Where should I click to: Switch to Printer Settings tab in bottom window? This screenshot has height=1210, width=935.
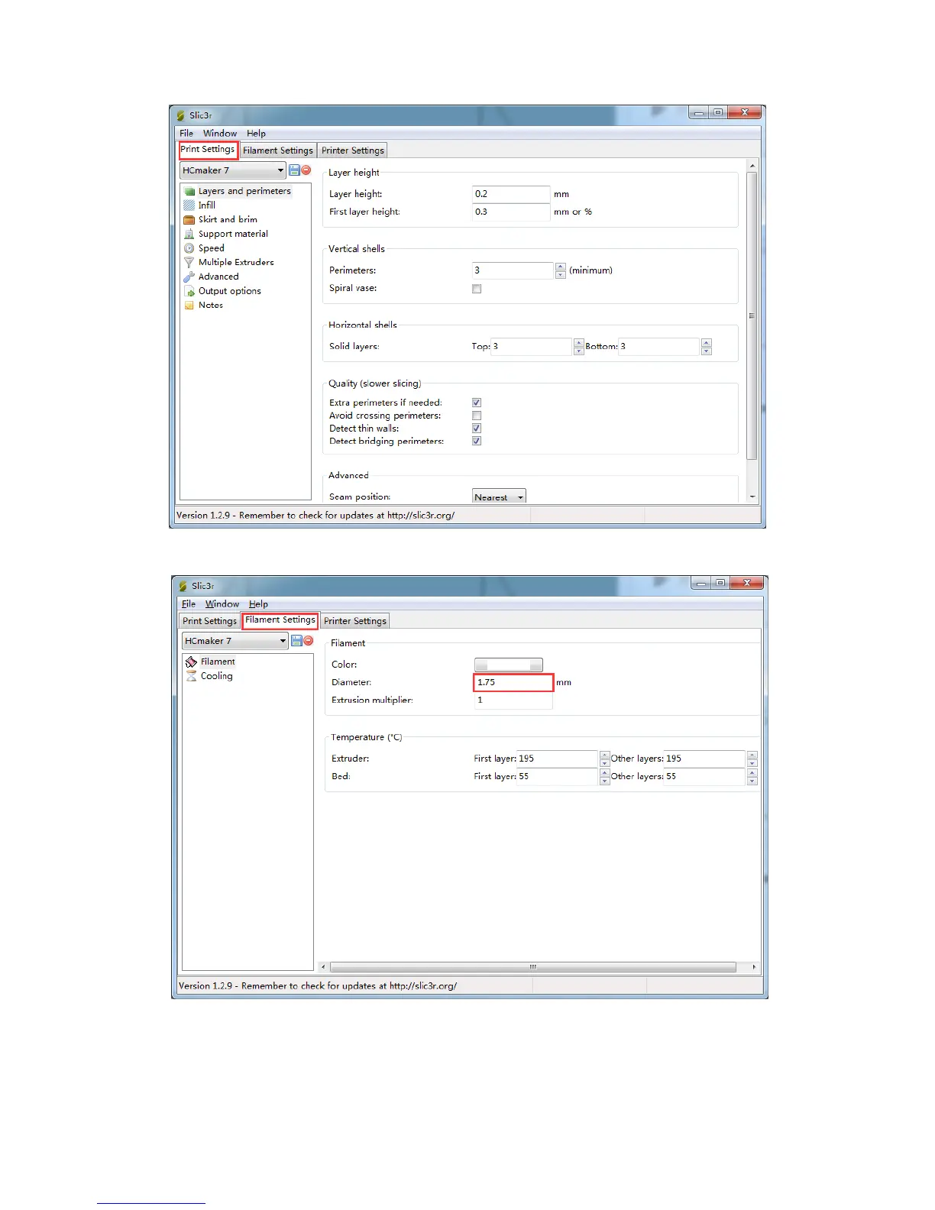click(x=355, y=621)
